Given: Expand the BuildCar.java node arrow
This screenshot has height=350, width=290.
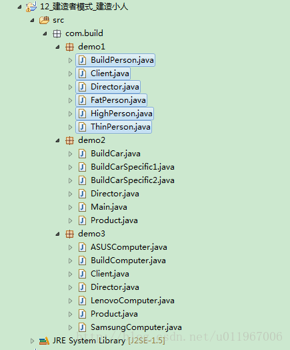Looking at the screenshot, I should tap(71, 154).
